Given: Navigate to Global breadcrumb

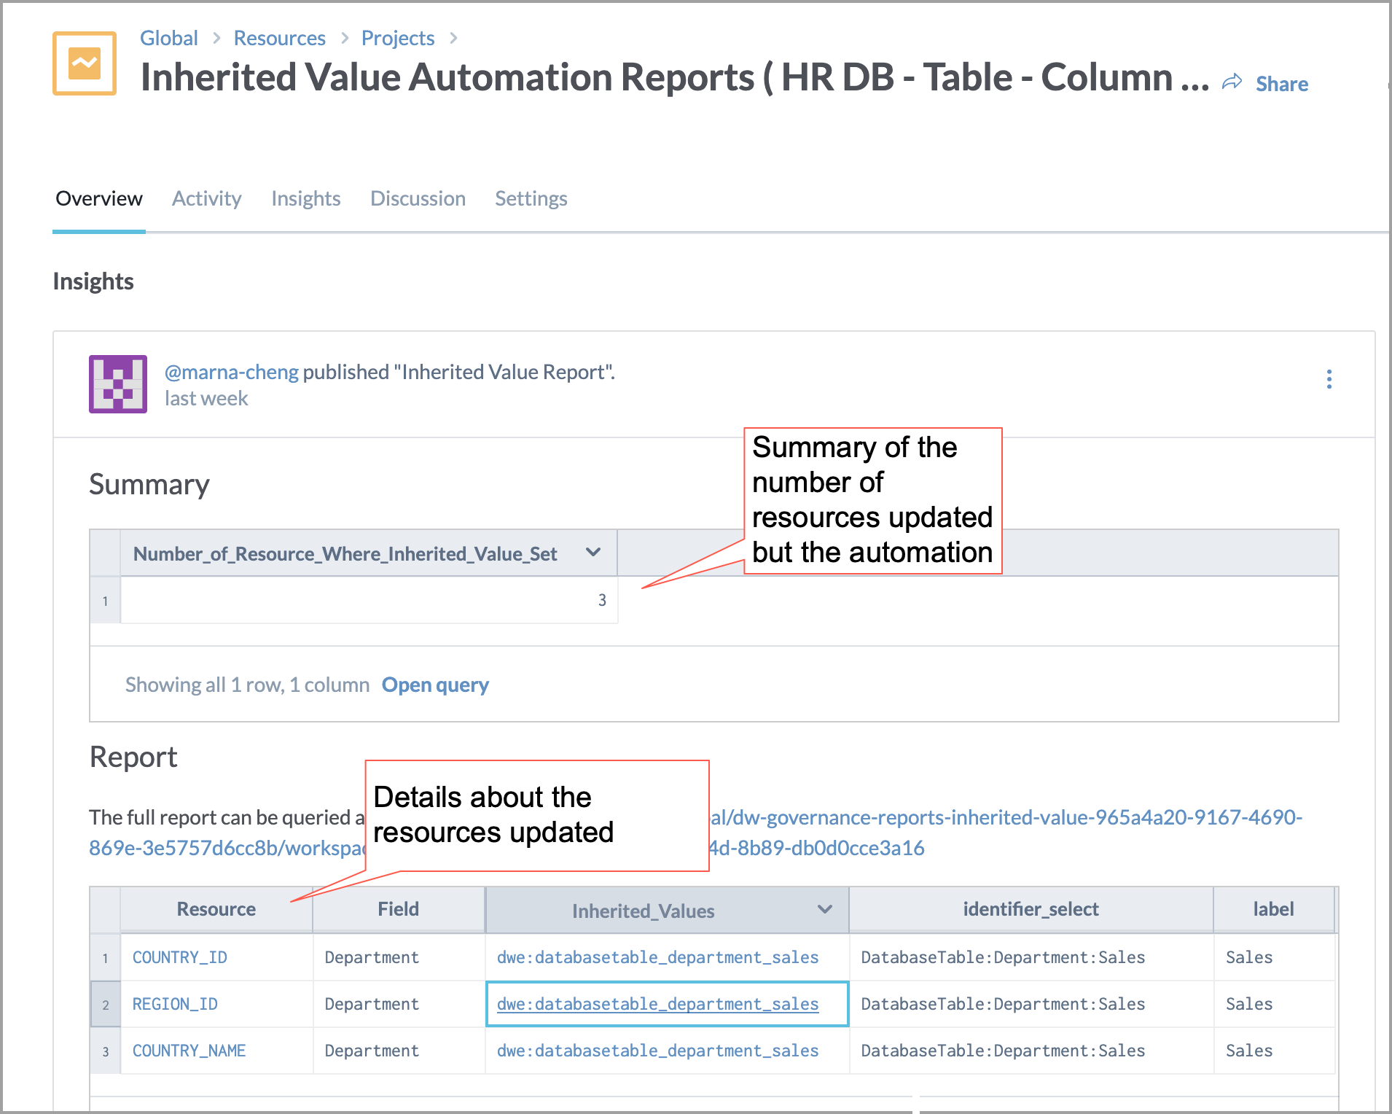Looking at the screenshot, I should point(168,38).
